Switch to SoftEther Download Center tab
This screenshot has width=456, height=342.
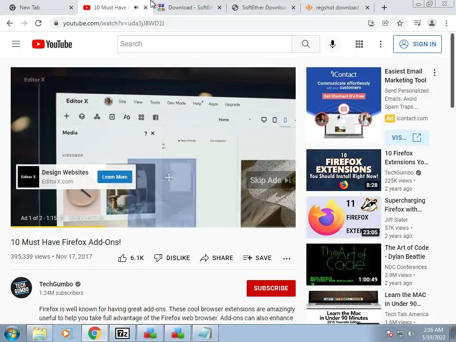coord(264,8)
